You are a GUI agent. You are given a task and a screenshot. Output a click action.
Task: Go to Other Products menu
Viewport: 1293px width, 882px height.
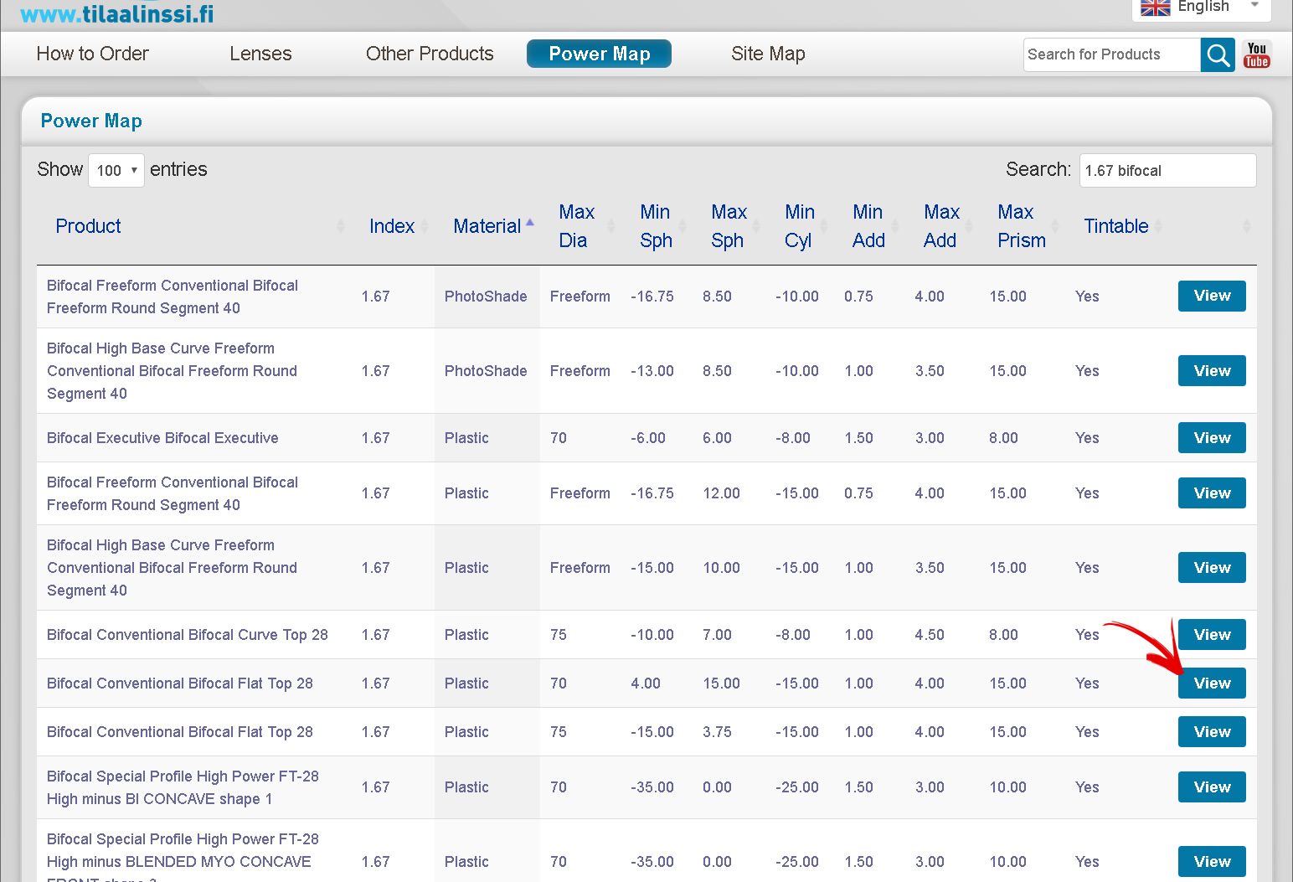click(430, 54)
